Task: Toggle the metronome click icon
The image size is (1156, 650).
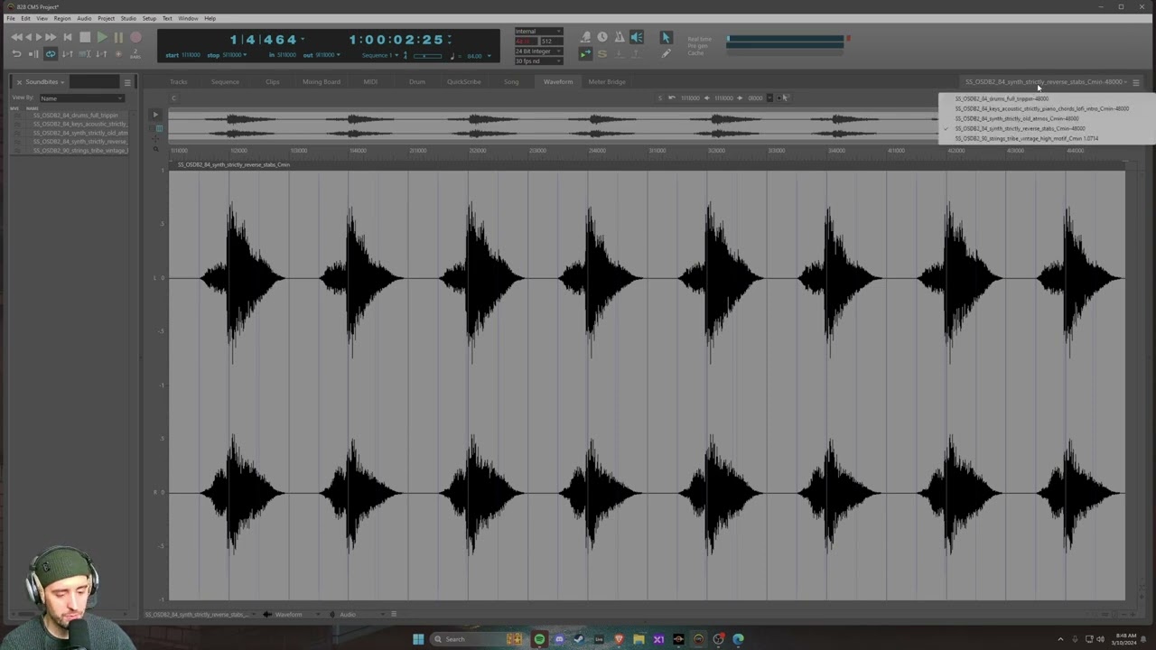Action: (x=620, y=37)
